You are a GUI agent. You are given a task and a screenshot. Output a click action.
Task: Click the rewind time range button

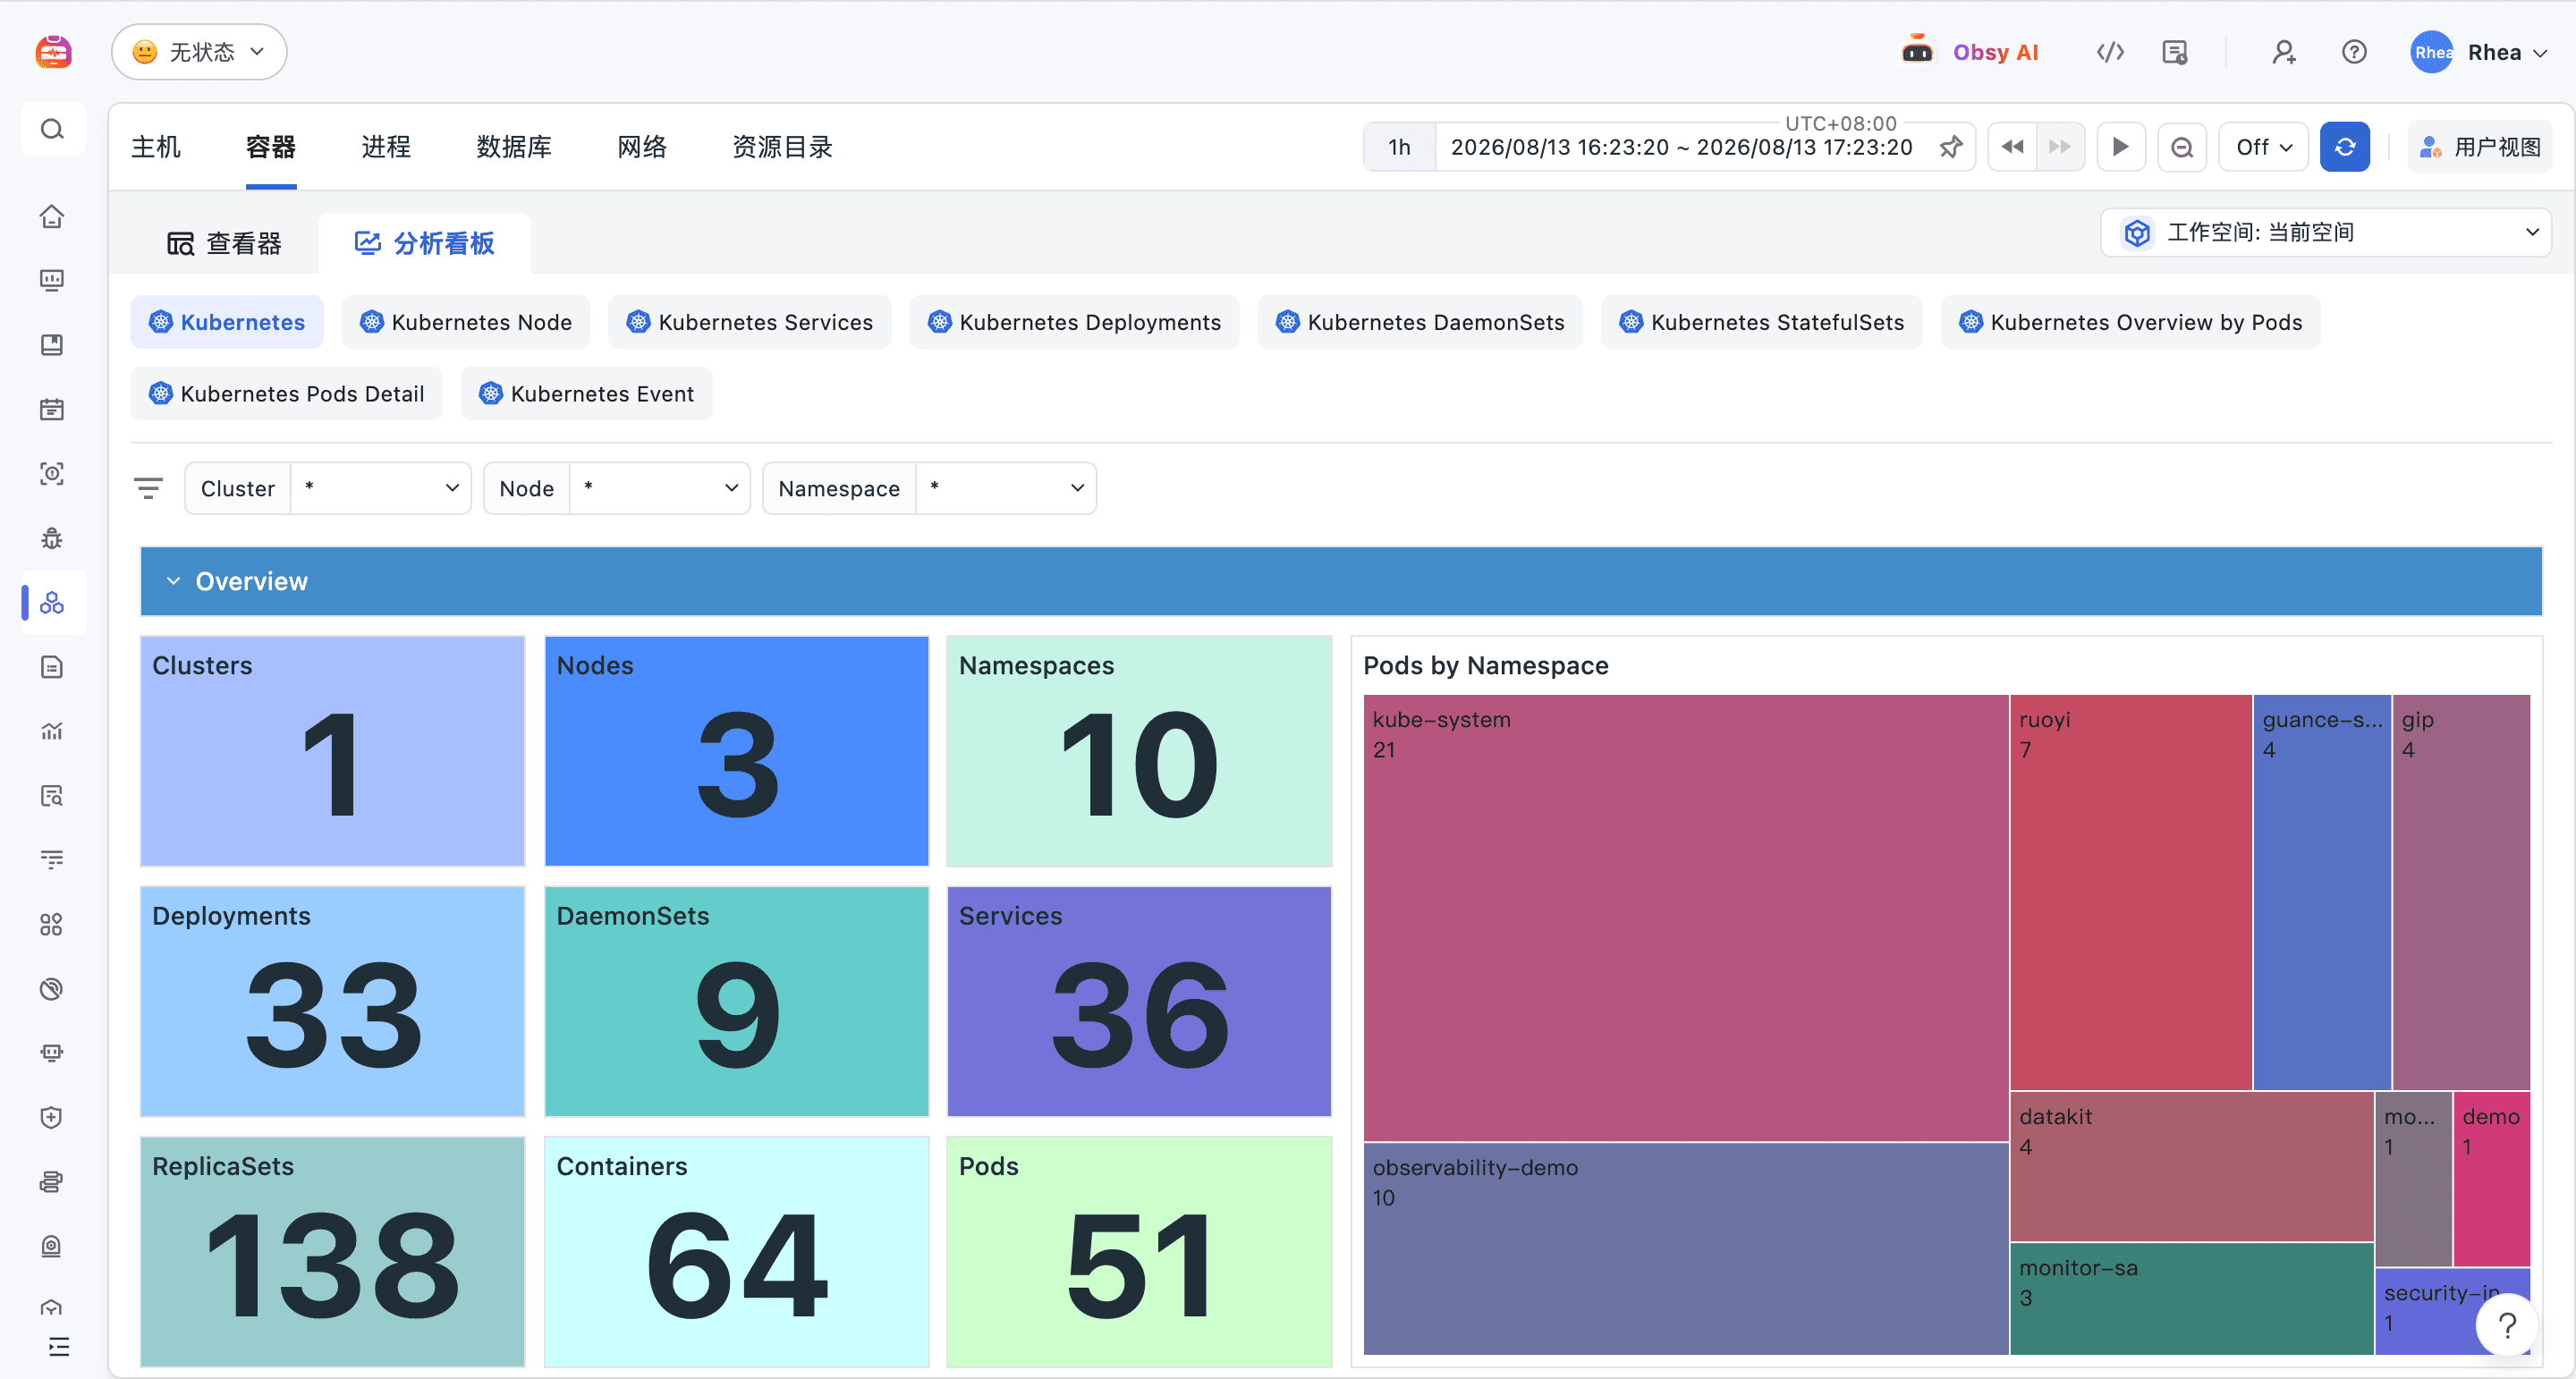click(x=2013, y=147)
